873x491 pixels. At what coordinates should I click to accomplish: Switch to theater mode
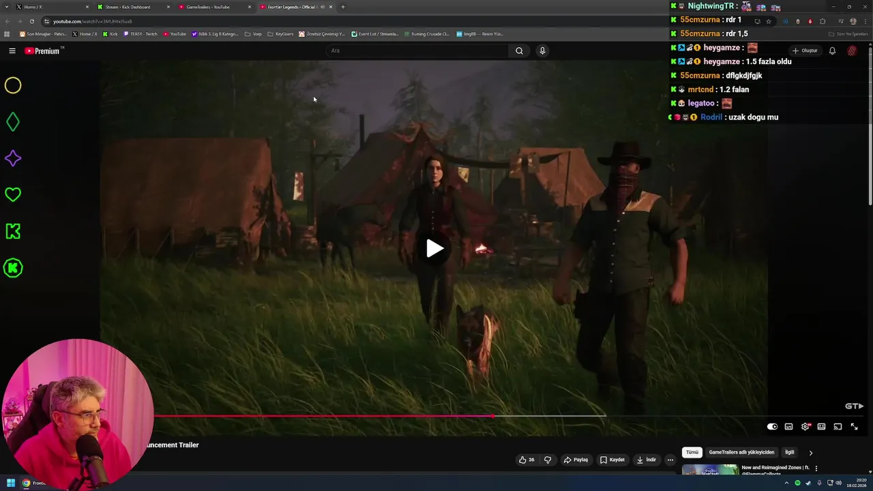(821, 427)
